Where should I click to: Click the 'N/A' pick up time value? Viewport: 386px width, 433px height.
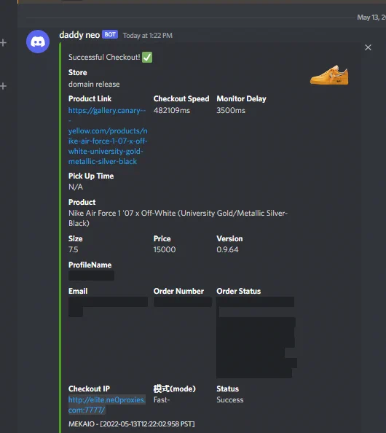(76, 187)
